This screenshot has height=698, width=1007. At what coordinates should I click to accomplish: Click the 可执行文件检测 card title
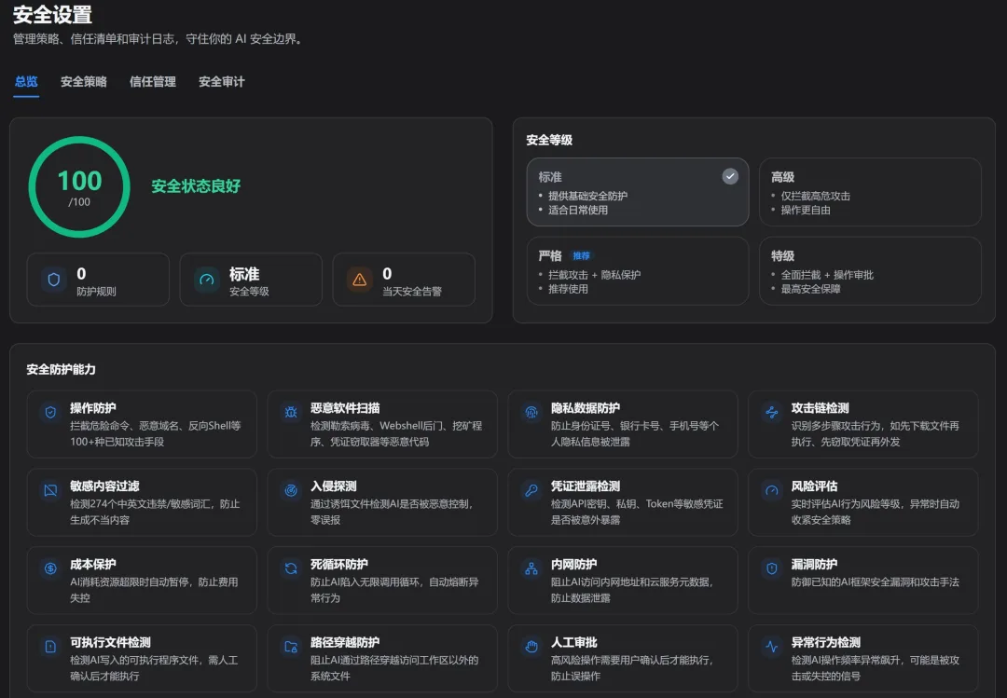[x=110, y=643]
